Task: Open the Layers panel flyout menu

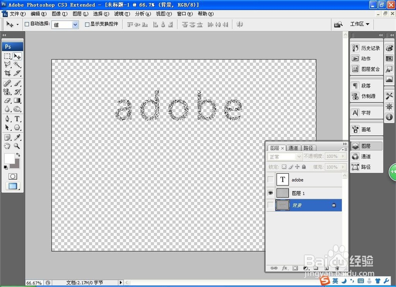Action: (345, 149)
